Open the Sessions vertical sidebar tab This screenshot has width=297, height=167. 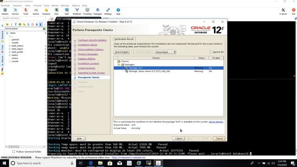pyautogui.click(x=2, y=36)
